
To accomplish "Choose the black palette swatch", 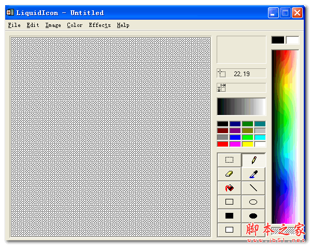I will click(223, 124).
